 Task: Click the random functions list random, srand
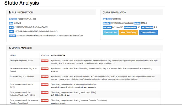58,103
